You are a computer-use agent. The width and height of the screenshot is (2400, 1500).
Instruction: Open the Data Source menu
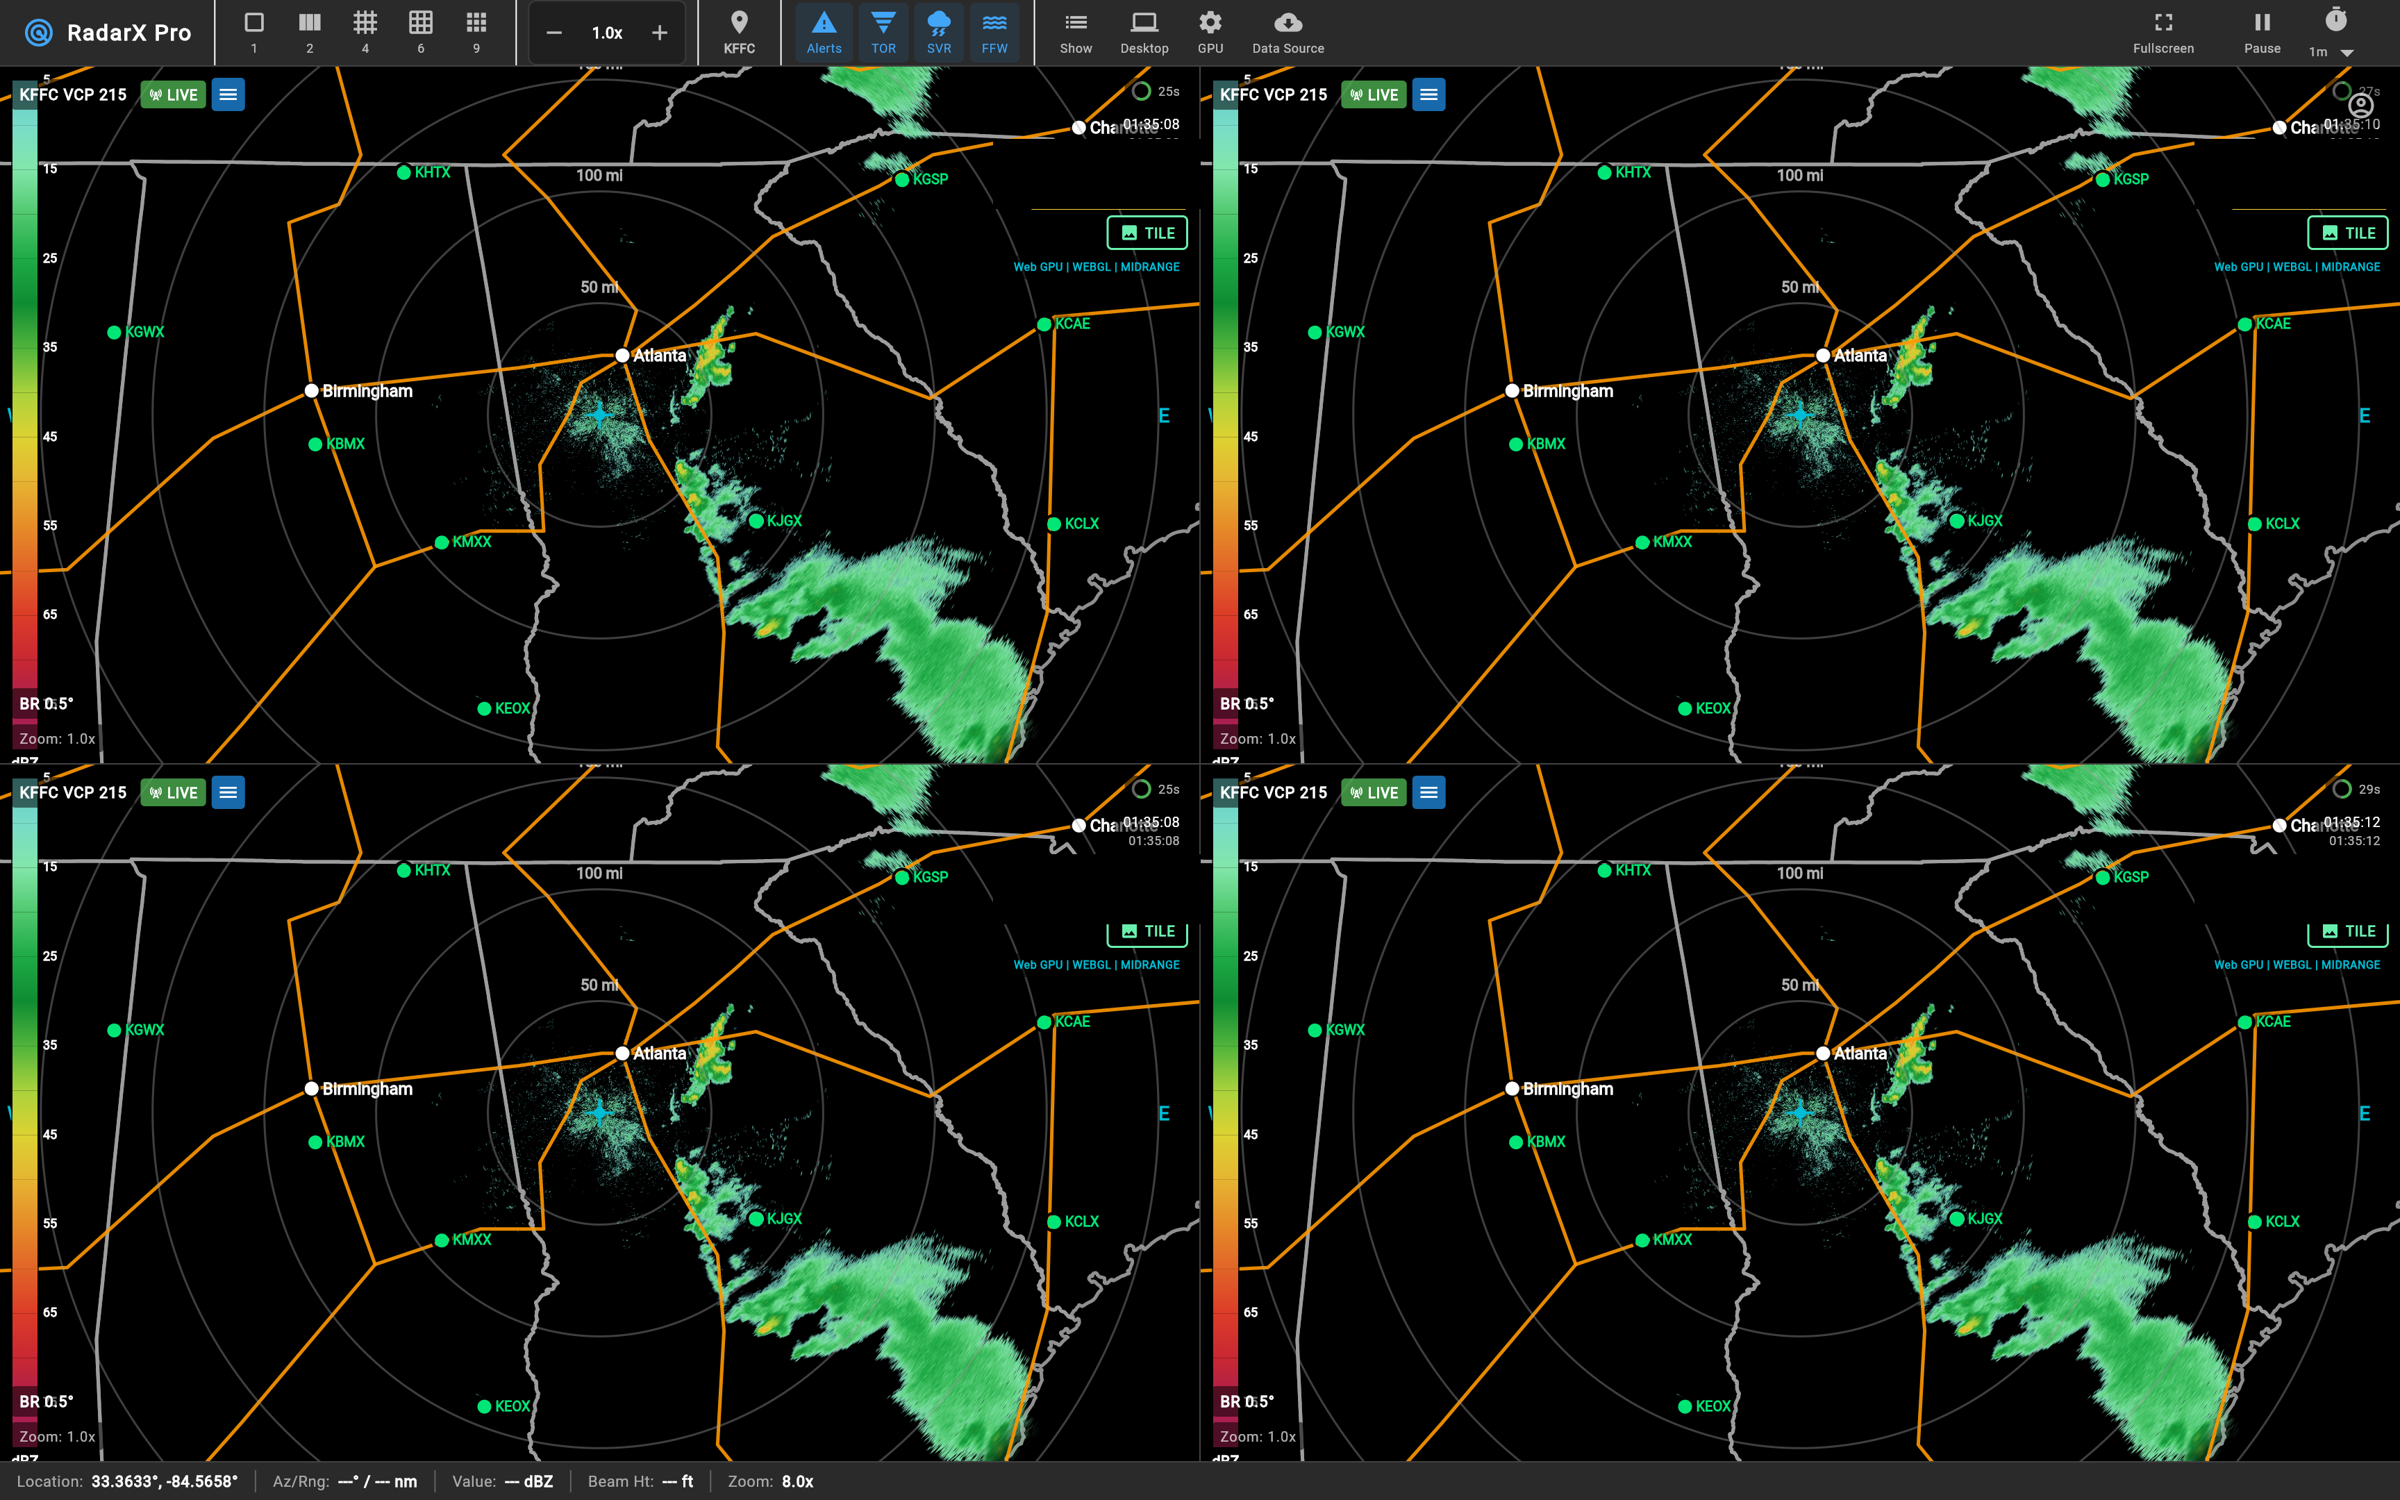pos(1287,32)
